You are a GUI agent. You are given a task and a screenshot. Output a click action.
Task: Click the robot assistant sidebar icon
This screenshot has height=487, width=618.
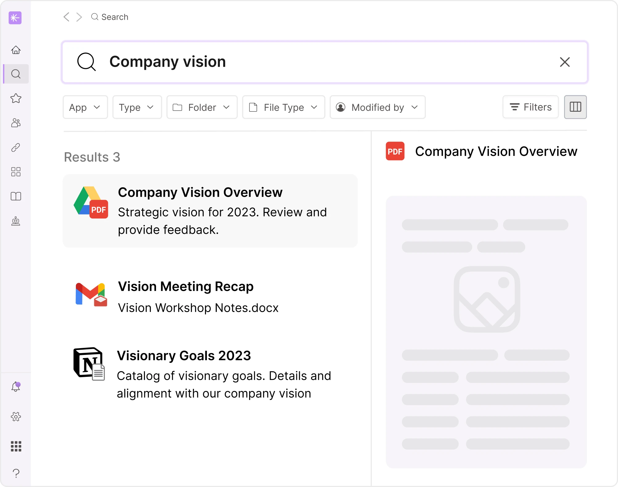[x=16, y=221]
